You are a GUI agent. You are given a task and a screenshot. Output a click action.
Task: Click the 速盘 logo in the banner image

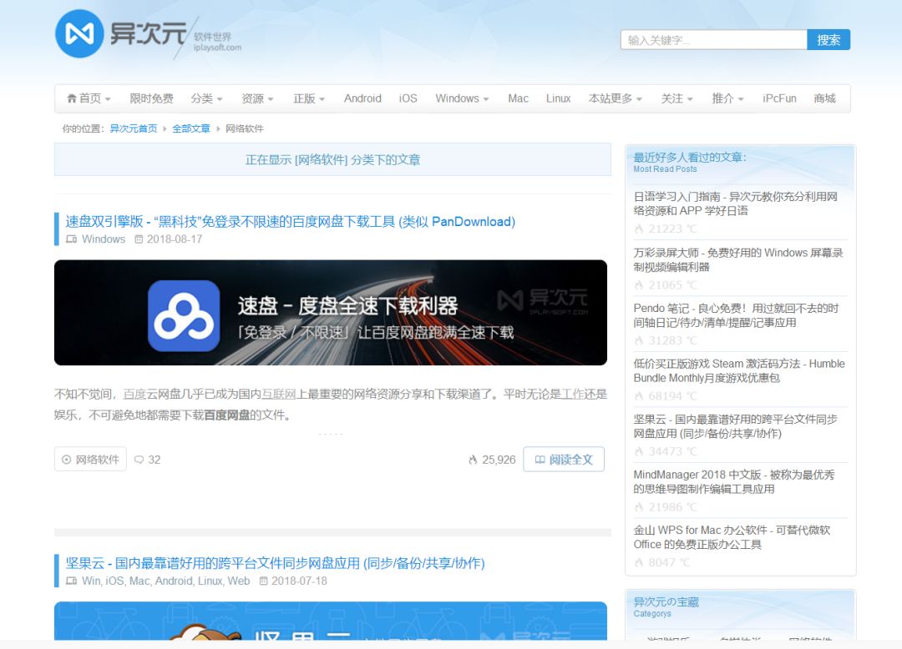coord(180,313)
